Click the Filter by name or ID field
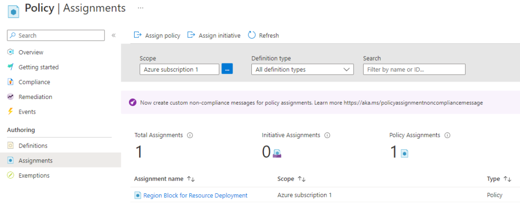 [x=414, y=69]
